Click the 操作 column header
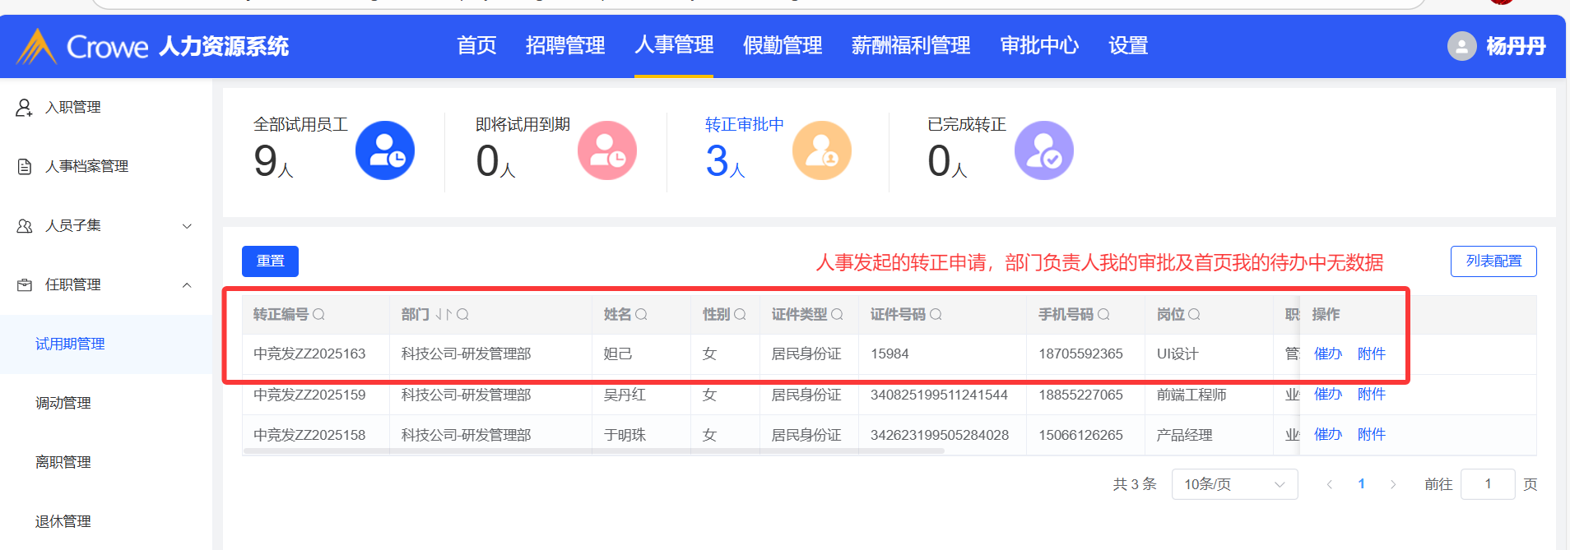Viewport: 1570px width, 550px height. pyautogui.click(x=1326, y=315)
